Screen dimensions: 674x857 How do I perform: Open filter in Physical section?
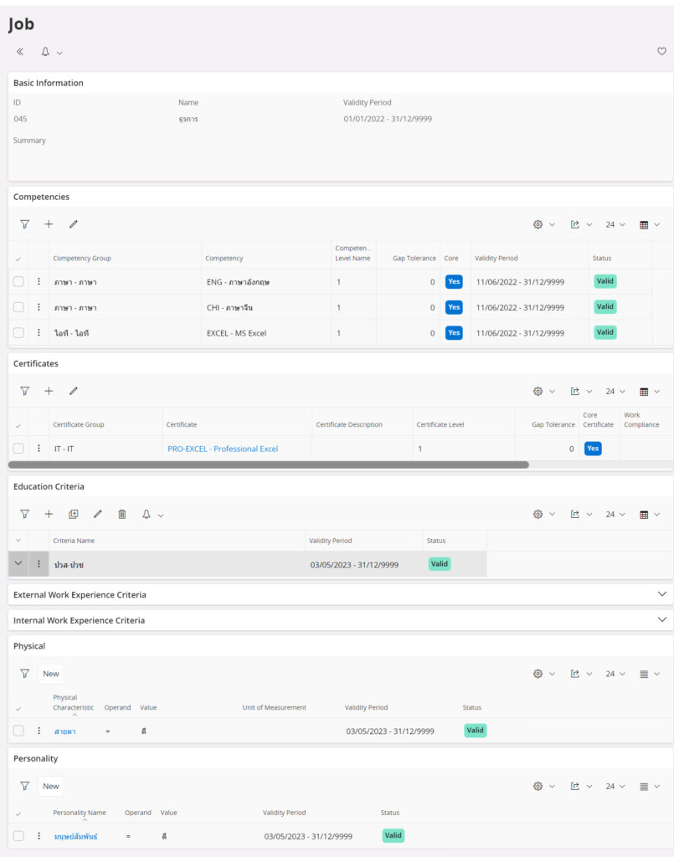[24, 674]
